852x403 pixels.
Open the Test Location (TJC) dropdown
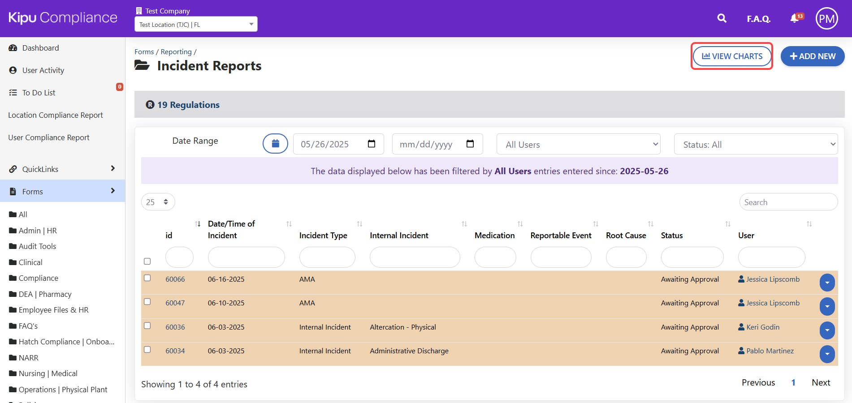coord(196,24)
